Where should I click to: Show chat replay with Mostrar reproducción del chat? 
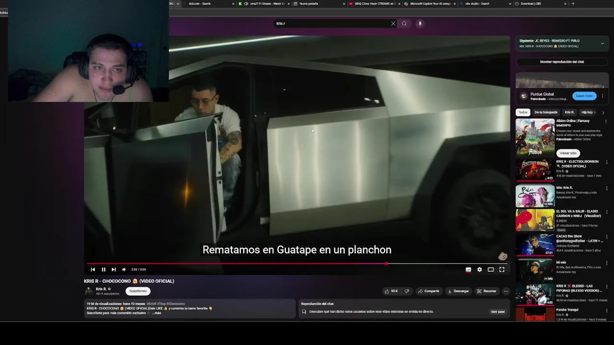[x=562, y=62]
